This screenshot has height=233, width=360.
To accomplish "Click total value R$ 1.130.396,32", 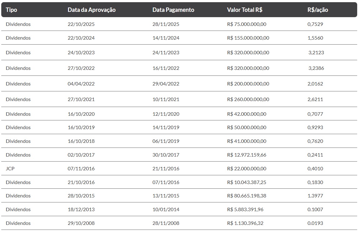I will [x=245, y=223].
